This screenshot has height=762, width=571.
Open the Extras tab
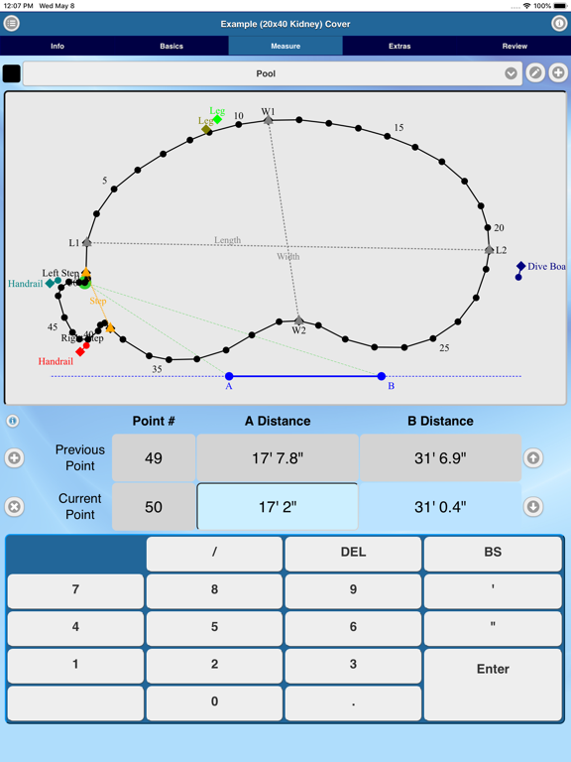[x=400, y=46]
